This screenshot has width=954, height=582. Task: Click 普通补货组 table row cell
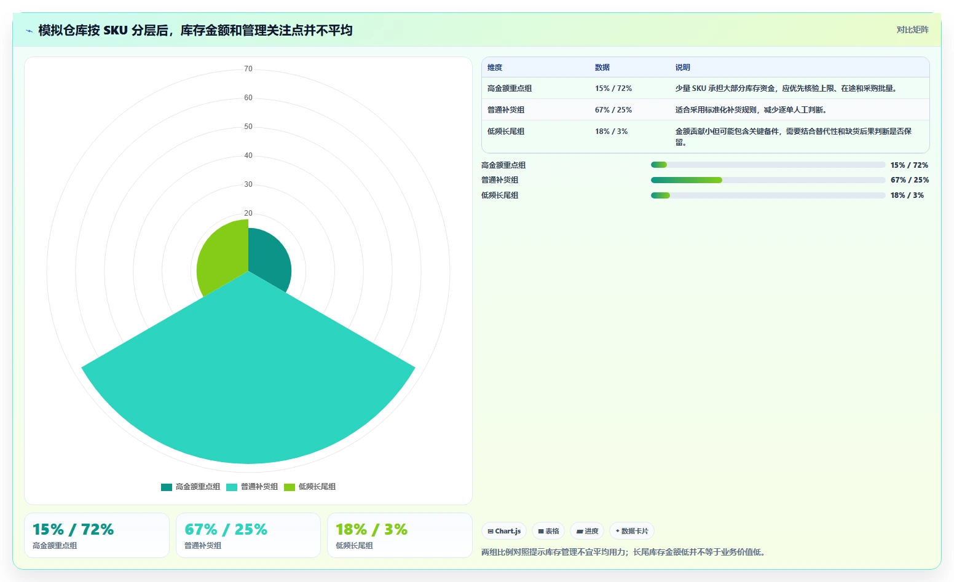tap(506, 110)
